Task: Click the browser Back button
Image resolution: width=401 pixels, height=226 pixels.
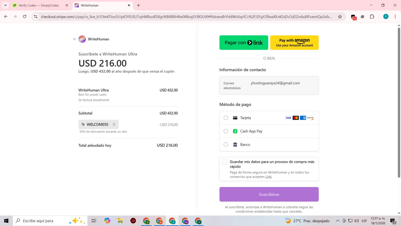Action: [x=6, y=17]
